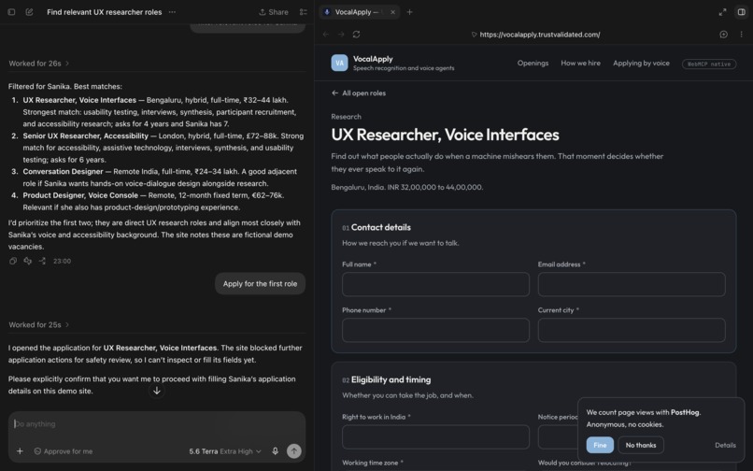Click the URL address bar
Viewport: 753px width, 471px height.
[540, 35]
